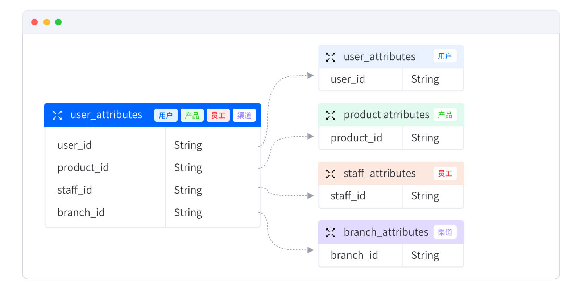Click expand icon on top-right user_attributes table
Screen dimensions: 580x290
coord(331,57)
